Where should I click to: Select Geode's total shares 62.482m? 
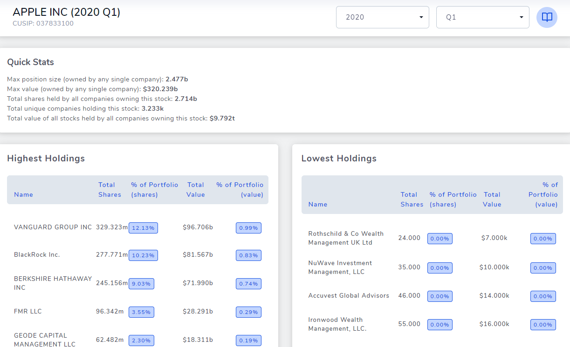point(110,340)
